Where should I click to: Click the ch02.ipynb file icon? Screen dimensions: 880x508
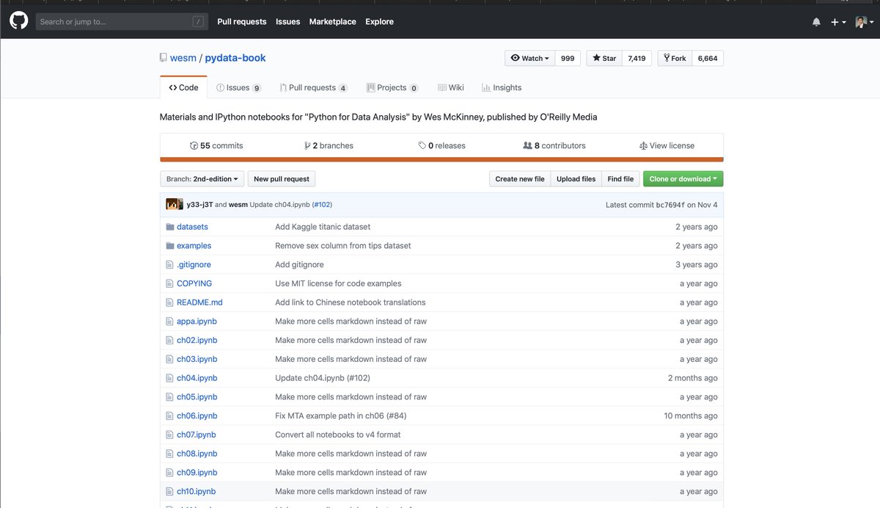click(x=170, y=340)
